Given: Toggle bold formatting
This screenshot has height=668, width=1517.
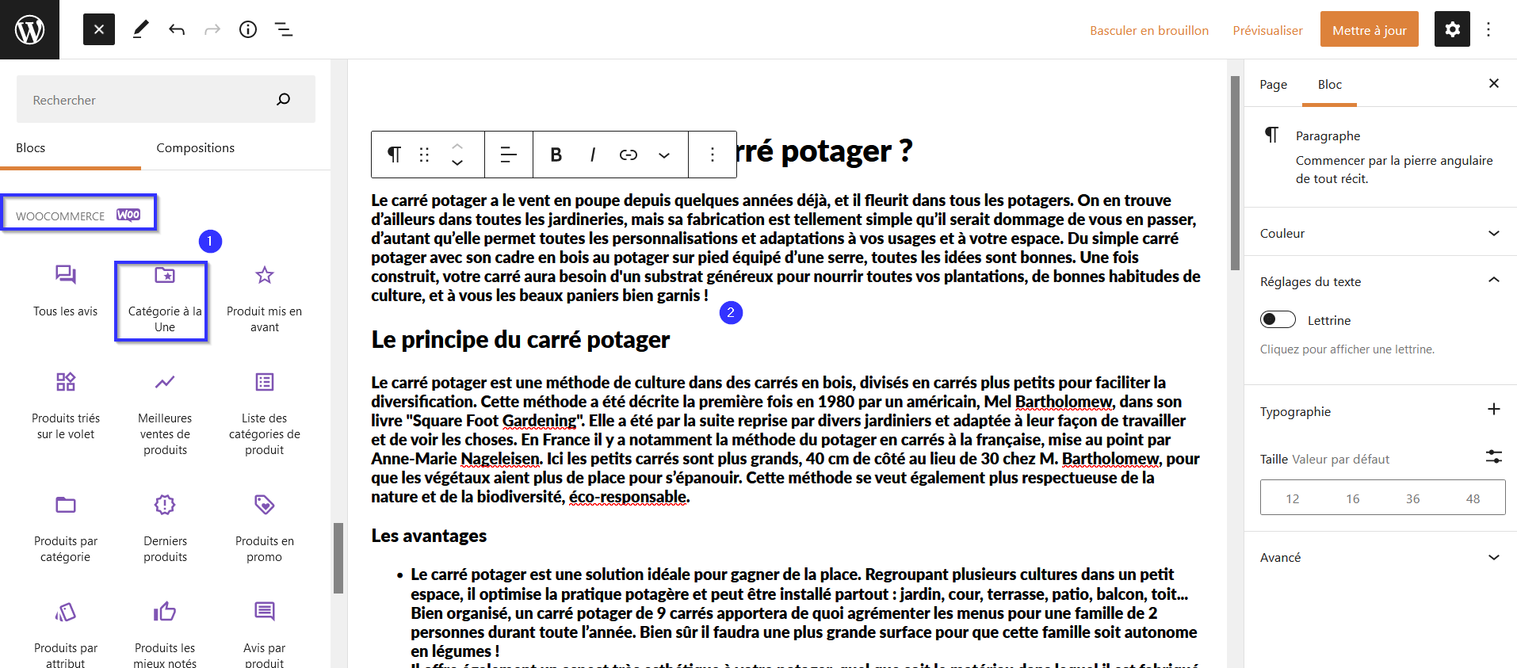Looking at the screenshot, I should 556,155.
